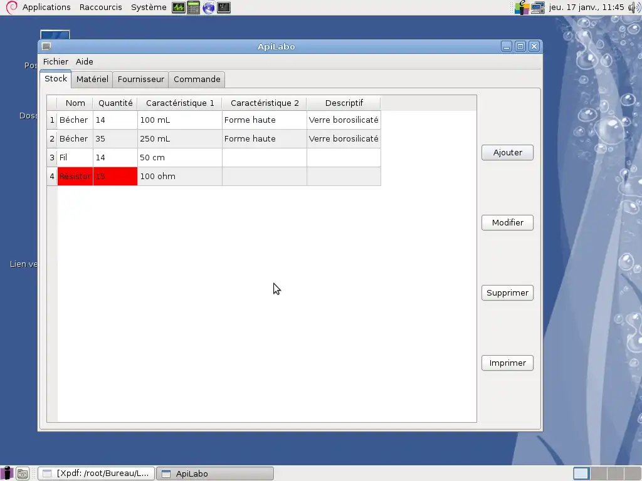This screenshot has width=642, height=481.
Task: Click the Modifier button
Action: pos(507,223)
